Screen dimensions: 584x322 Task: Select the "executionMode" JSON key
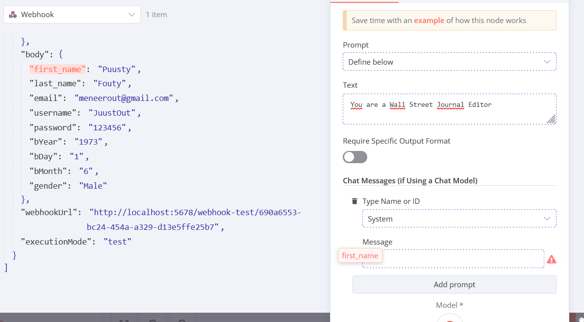(56, 242)
